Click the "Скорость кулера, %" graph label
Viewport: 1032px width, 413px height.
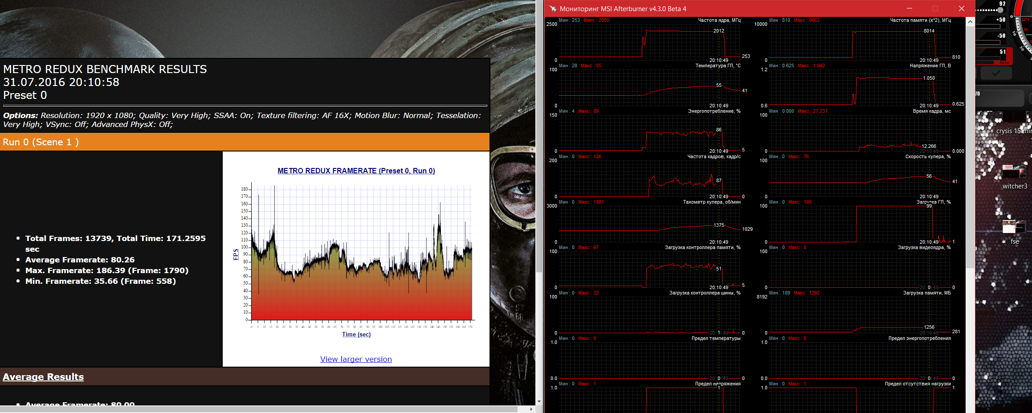click(x=928, y=156)
